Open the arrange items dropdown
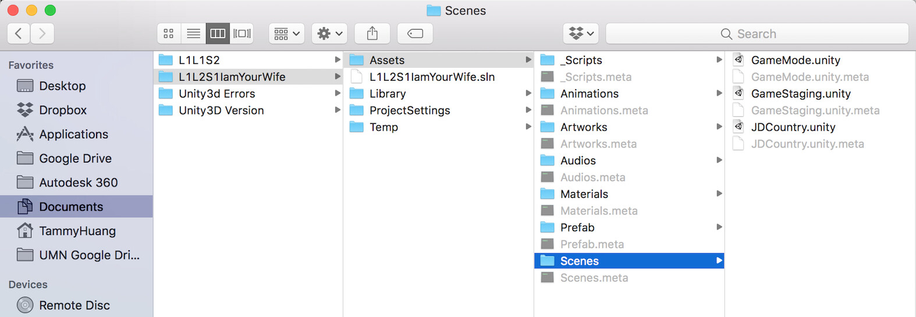The height and width of the screenshot is (317, 916). pyautogui.click(x=287, y=34)
